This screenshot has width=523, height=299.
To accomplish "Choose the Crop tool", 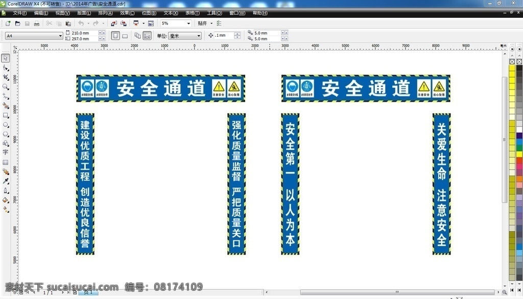I will (x=5, y=77).
